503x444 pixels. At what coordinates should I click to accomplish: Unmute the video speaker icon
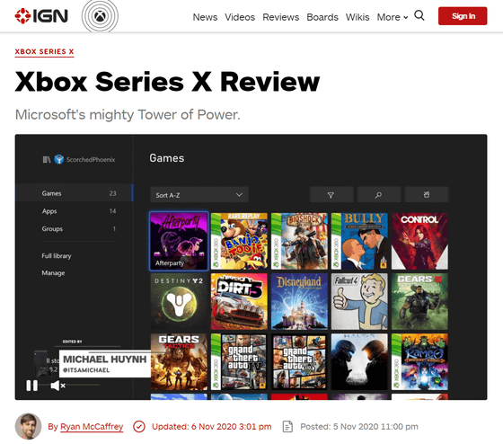57,386
